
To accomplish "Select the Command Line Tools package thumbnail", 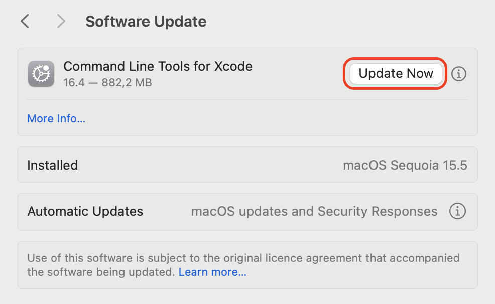I will coord(41,74).
